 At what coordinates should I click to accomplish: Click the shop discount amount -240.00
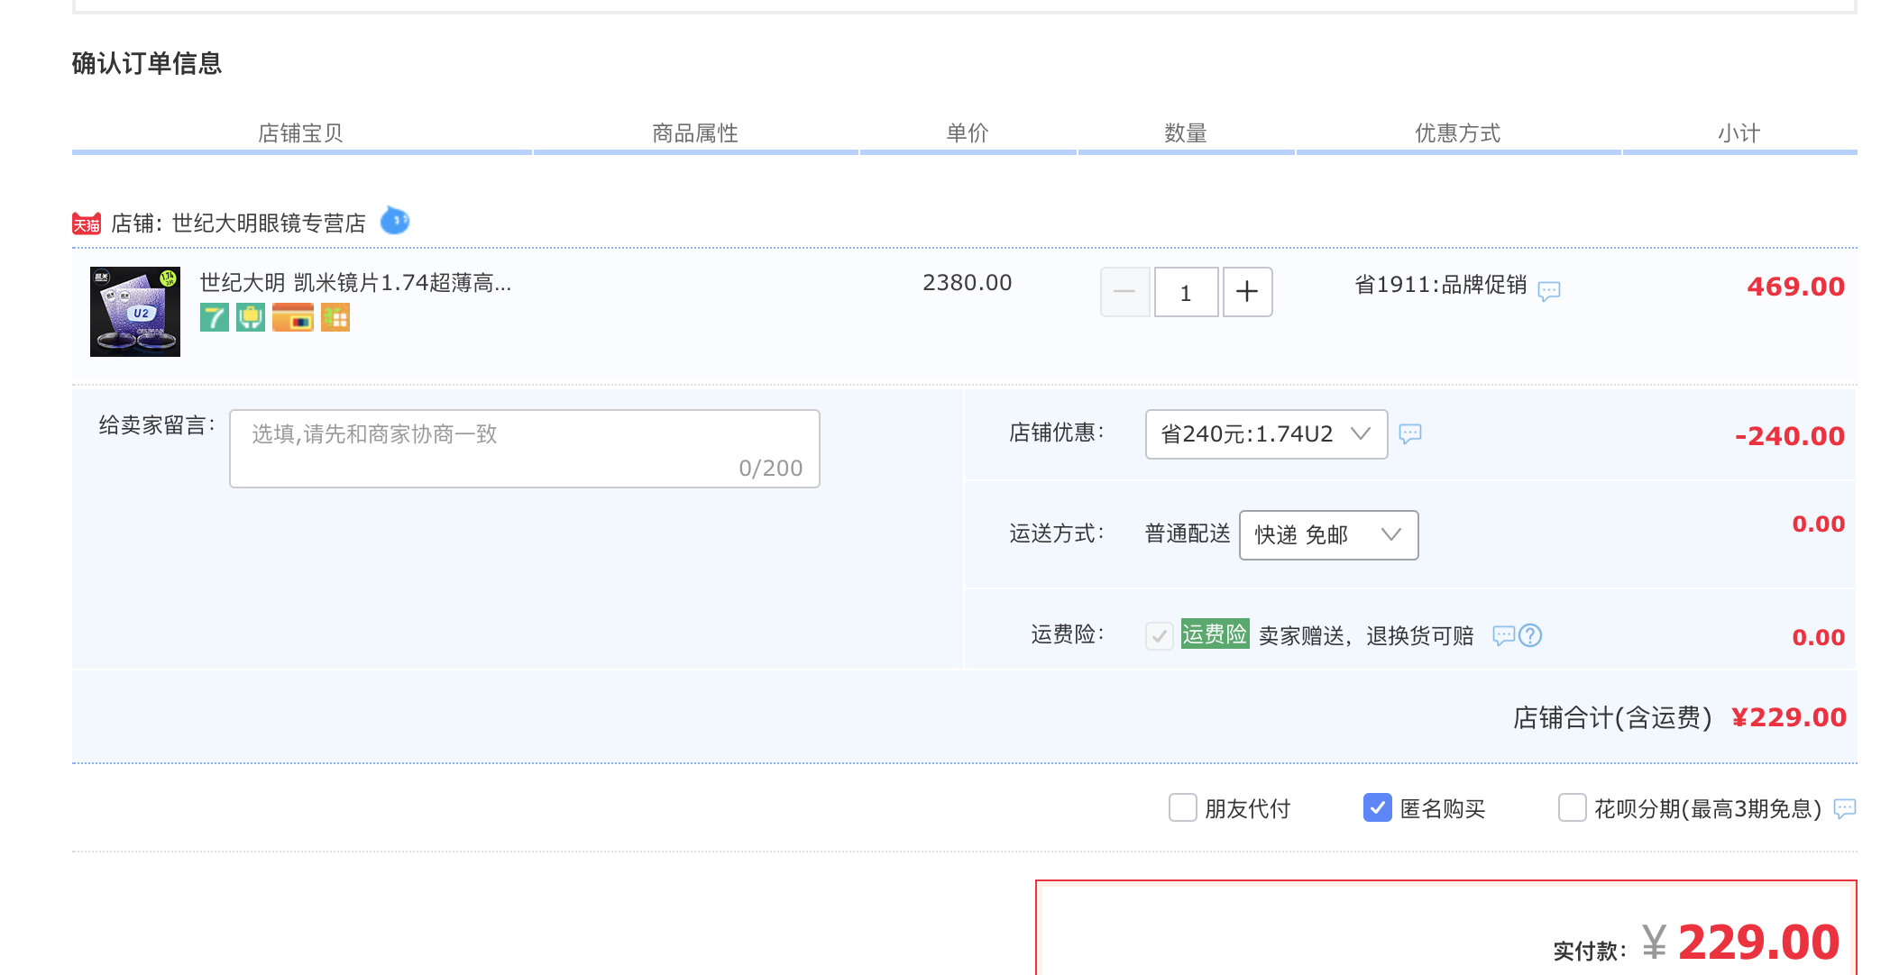[x=1790, y=436]
